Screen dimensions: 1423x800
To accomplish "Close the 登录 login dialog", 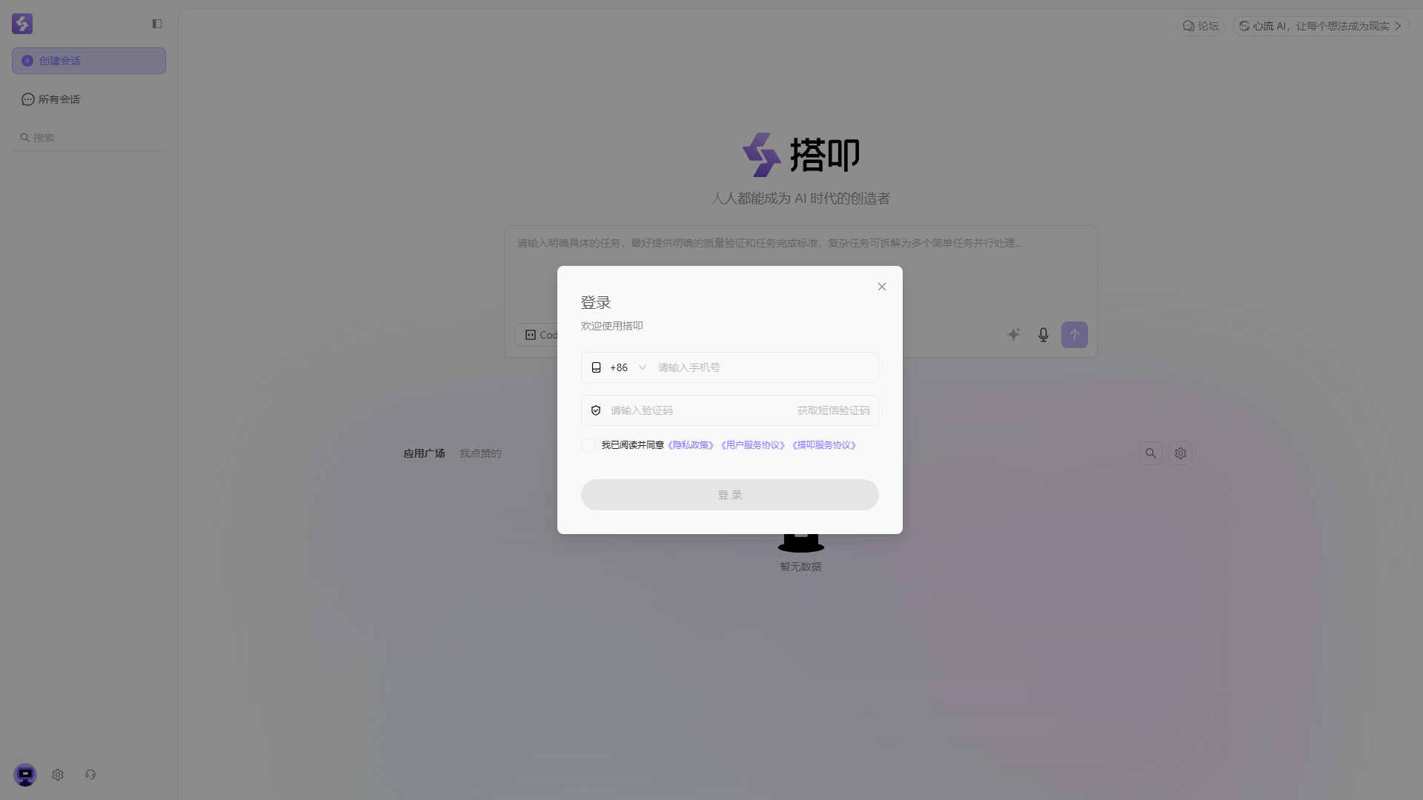I will [x=882, y=287].
